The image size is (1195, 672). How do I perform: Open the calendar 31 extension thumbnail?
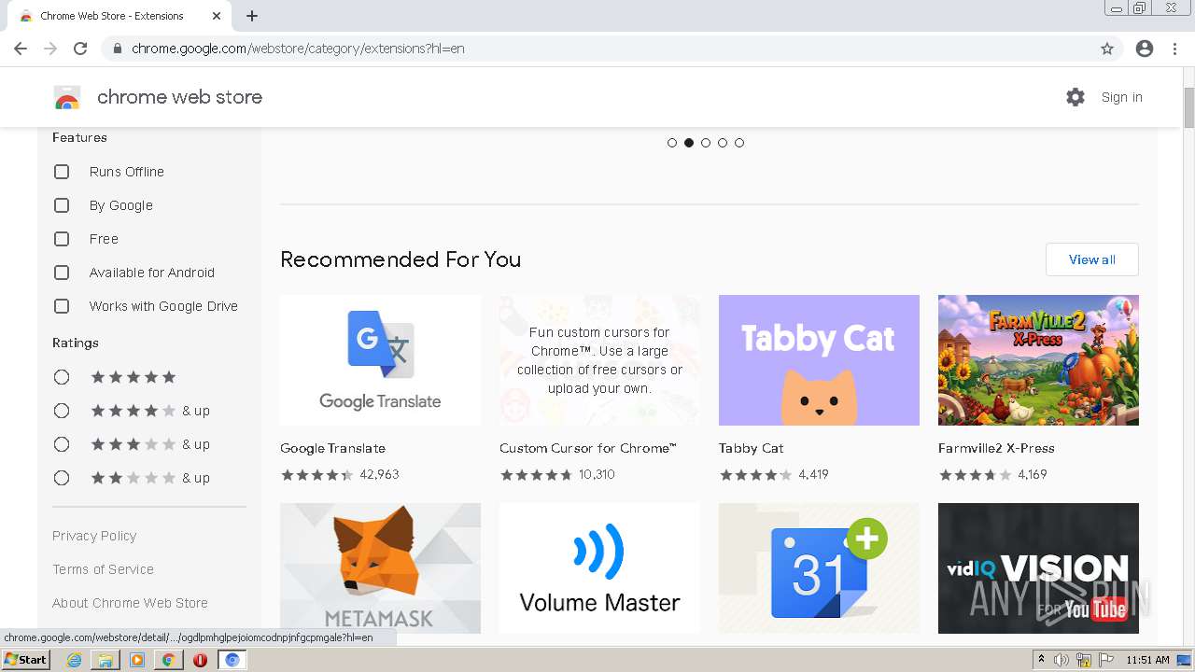(819, 568)
